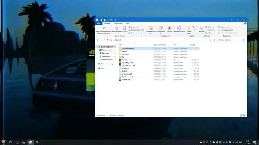Clear selection (Снять выделение)
The width and height of the screenshot is (259, 145).
pos(225,30)
